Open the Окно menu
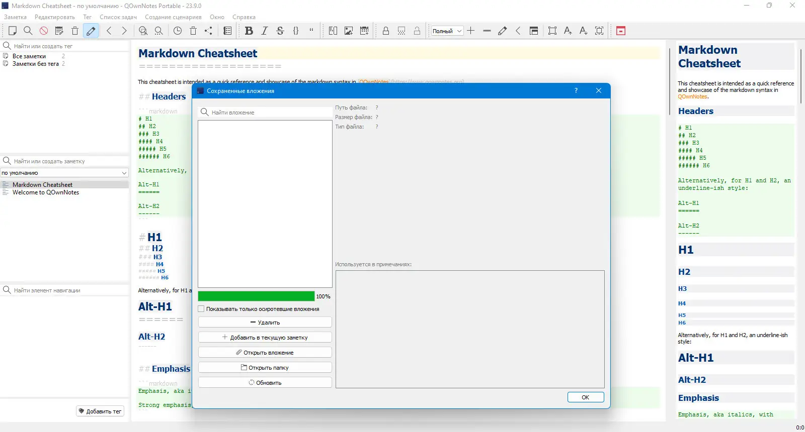Screen dimensions: 805x432 217,17
